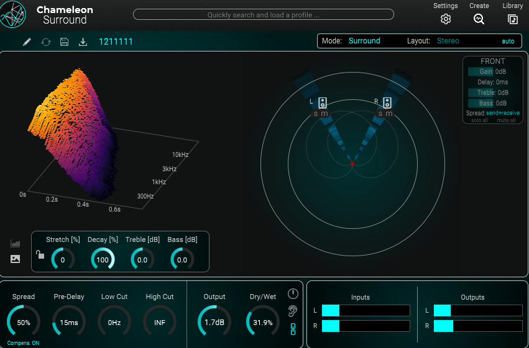Click the Outputs L level meter

478,310
